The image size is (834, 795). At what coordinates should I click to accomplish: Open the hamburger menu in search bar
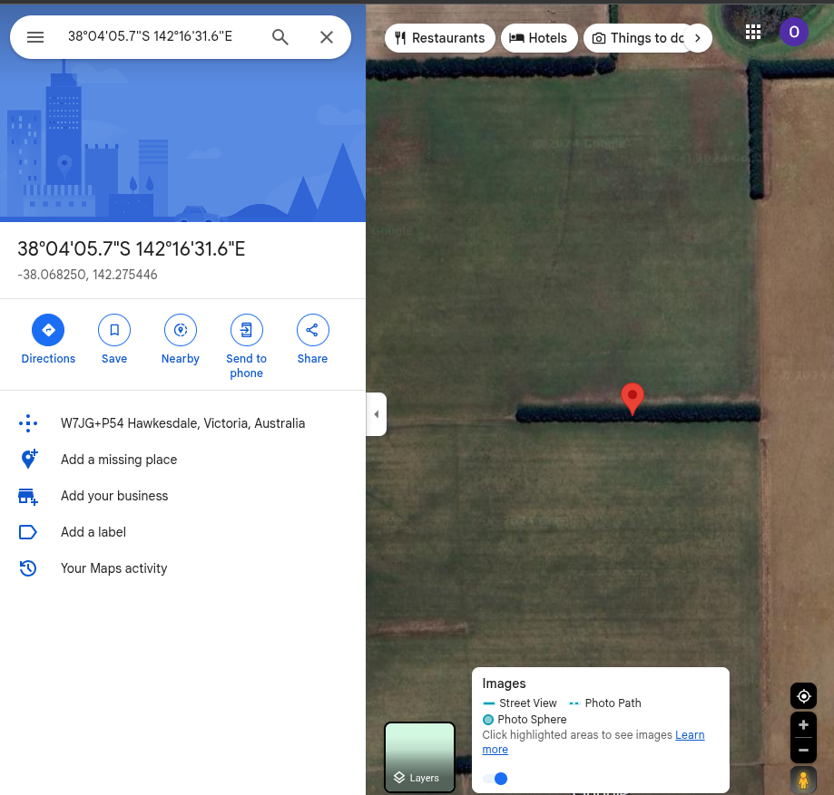(x=35, y=36)
